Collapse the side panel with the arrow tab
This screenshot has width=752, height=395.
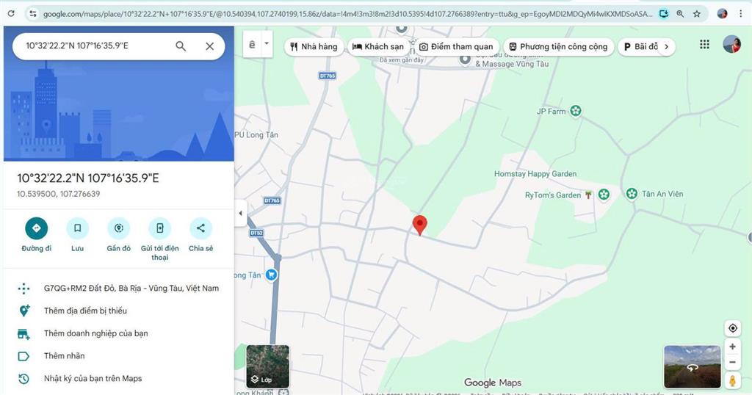pos(241,214)
